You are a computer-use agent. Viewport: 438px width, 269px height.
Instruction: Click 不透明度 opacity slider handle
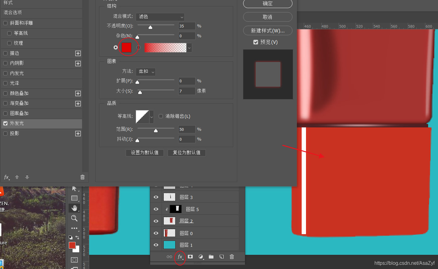point(150,27)
